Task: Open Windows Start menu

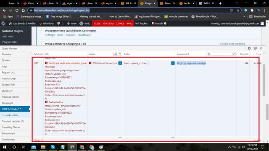Action: (5, 147)
